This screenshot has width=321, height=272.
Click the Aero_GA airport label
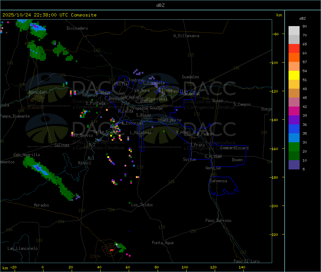[x=213, y=168]
